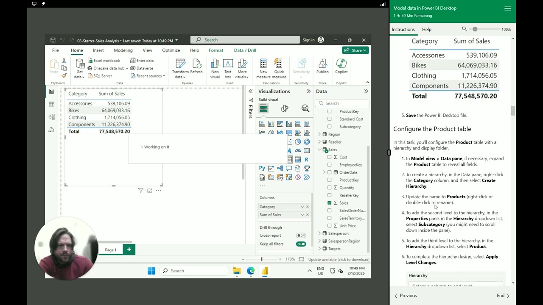The image size is (543, 305).
Task: Choose the Python visual icon
Action: [262, 168]
